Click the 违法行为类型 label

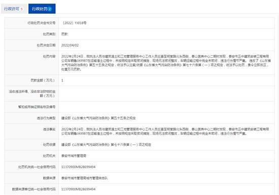46,118
